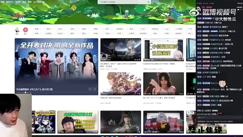Open the dancer video thumbnail, 01:22
The image size is (243, 137).
(164, 84)
